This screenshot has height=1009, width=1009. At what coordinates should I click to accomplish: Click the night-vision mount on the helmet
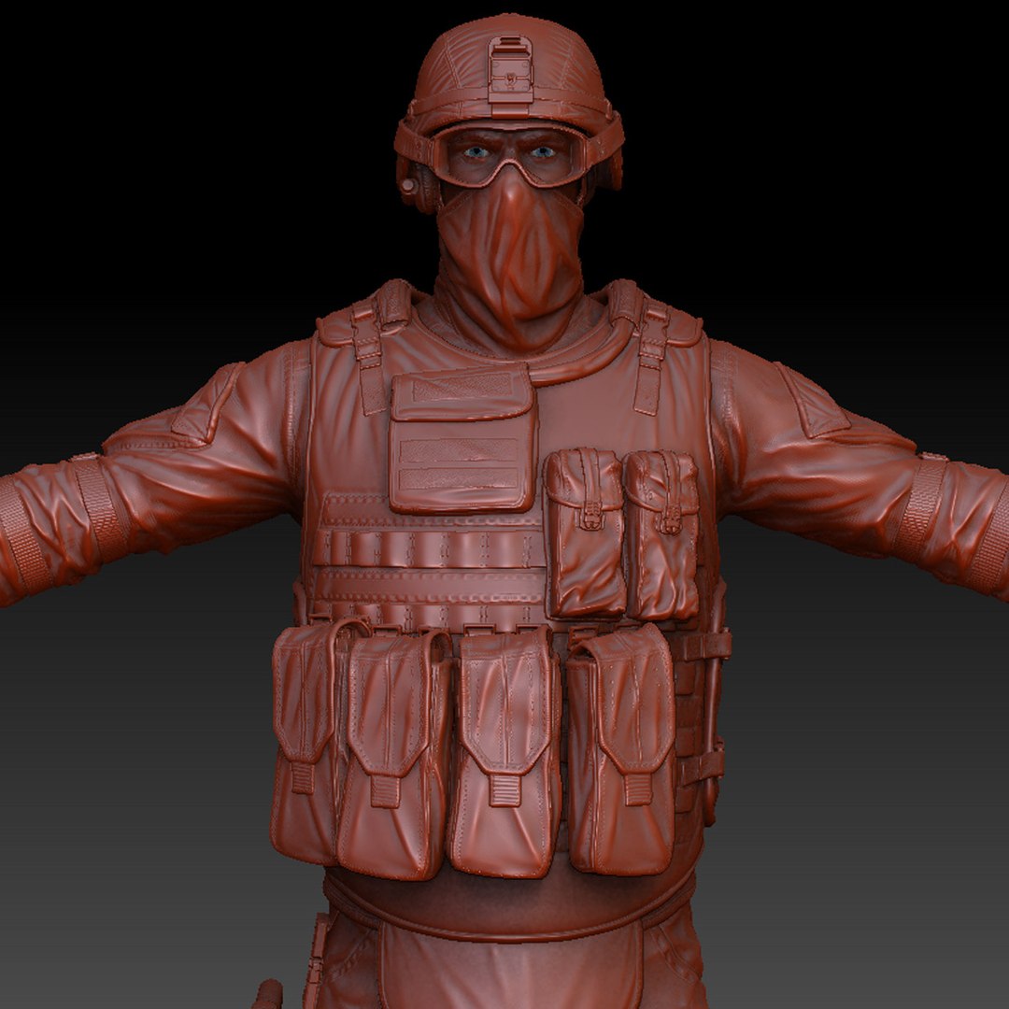[x=510, y=69]
